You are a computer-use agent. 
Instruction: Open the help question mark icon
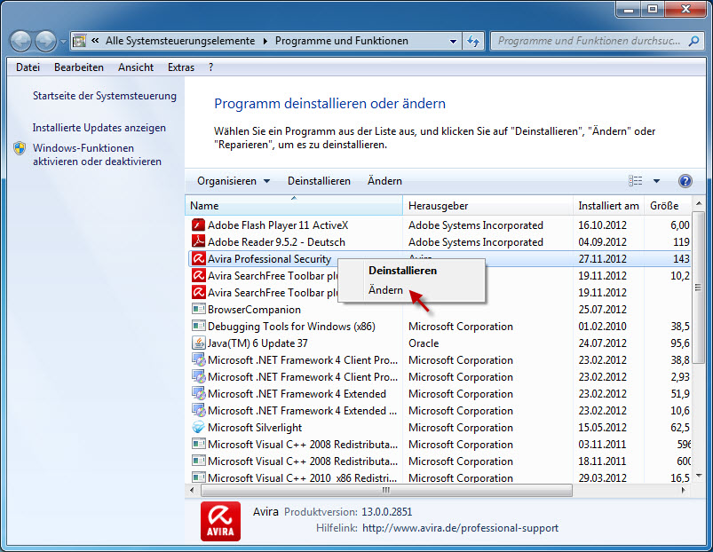685,181
